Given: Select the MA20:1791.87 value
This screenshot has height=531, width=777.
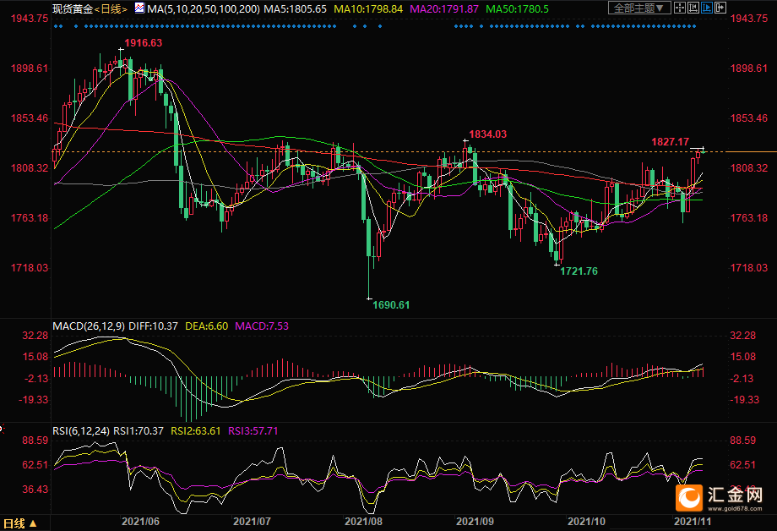Looking at the screenshot, I should 444,9.
